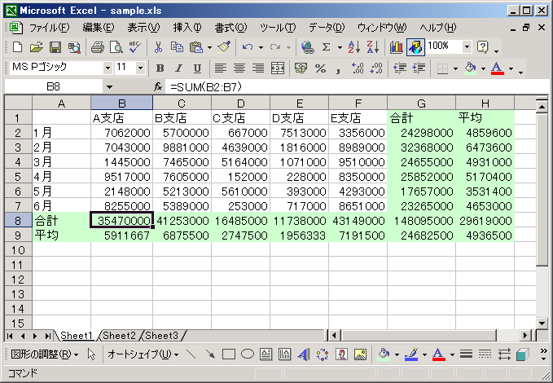Open the Print Preview tool
Viewport: 553px width, 383px height.
116,47
